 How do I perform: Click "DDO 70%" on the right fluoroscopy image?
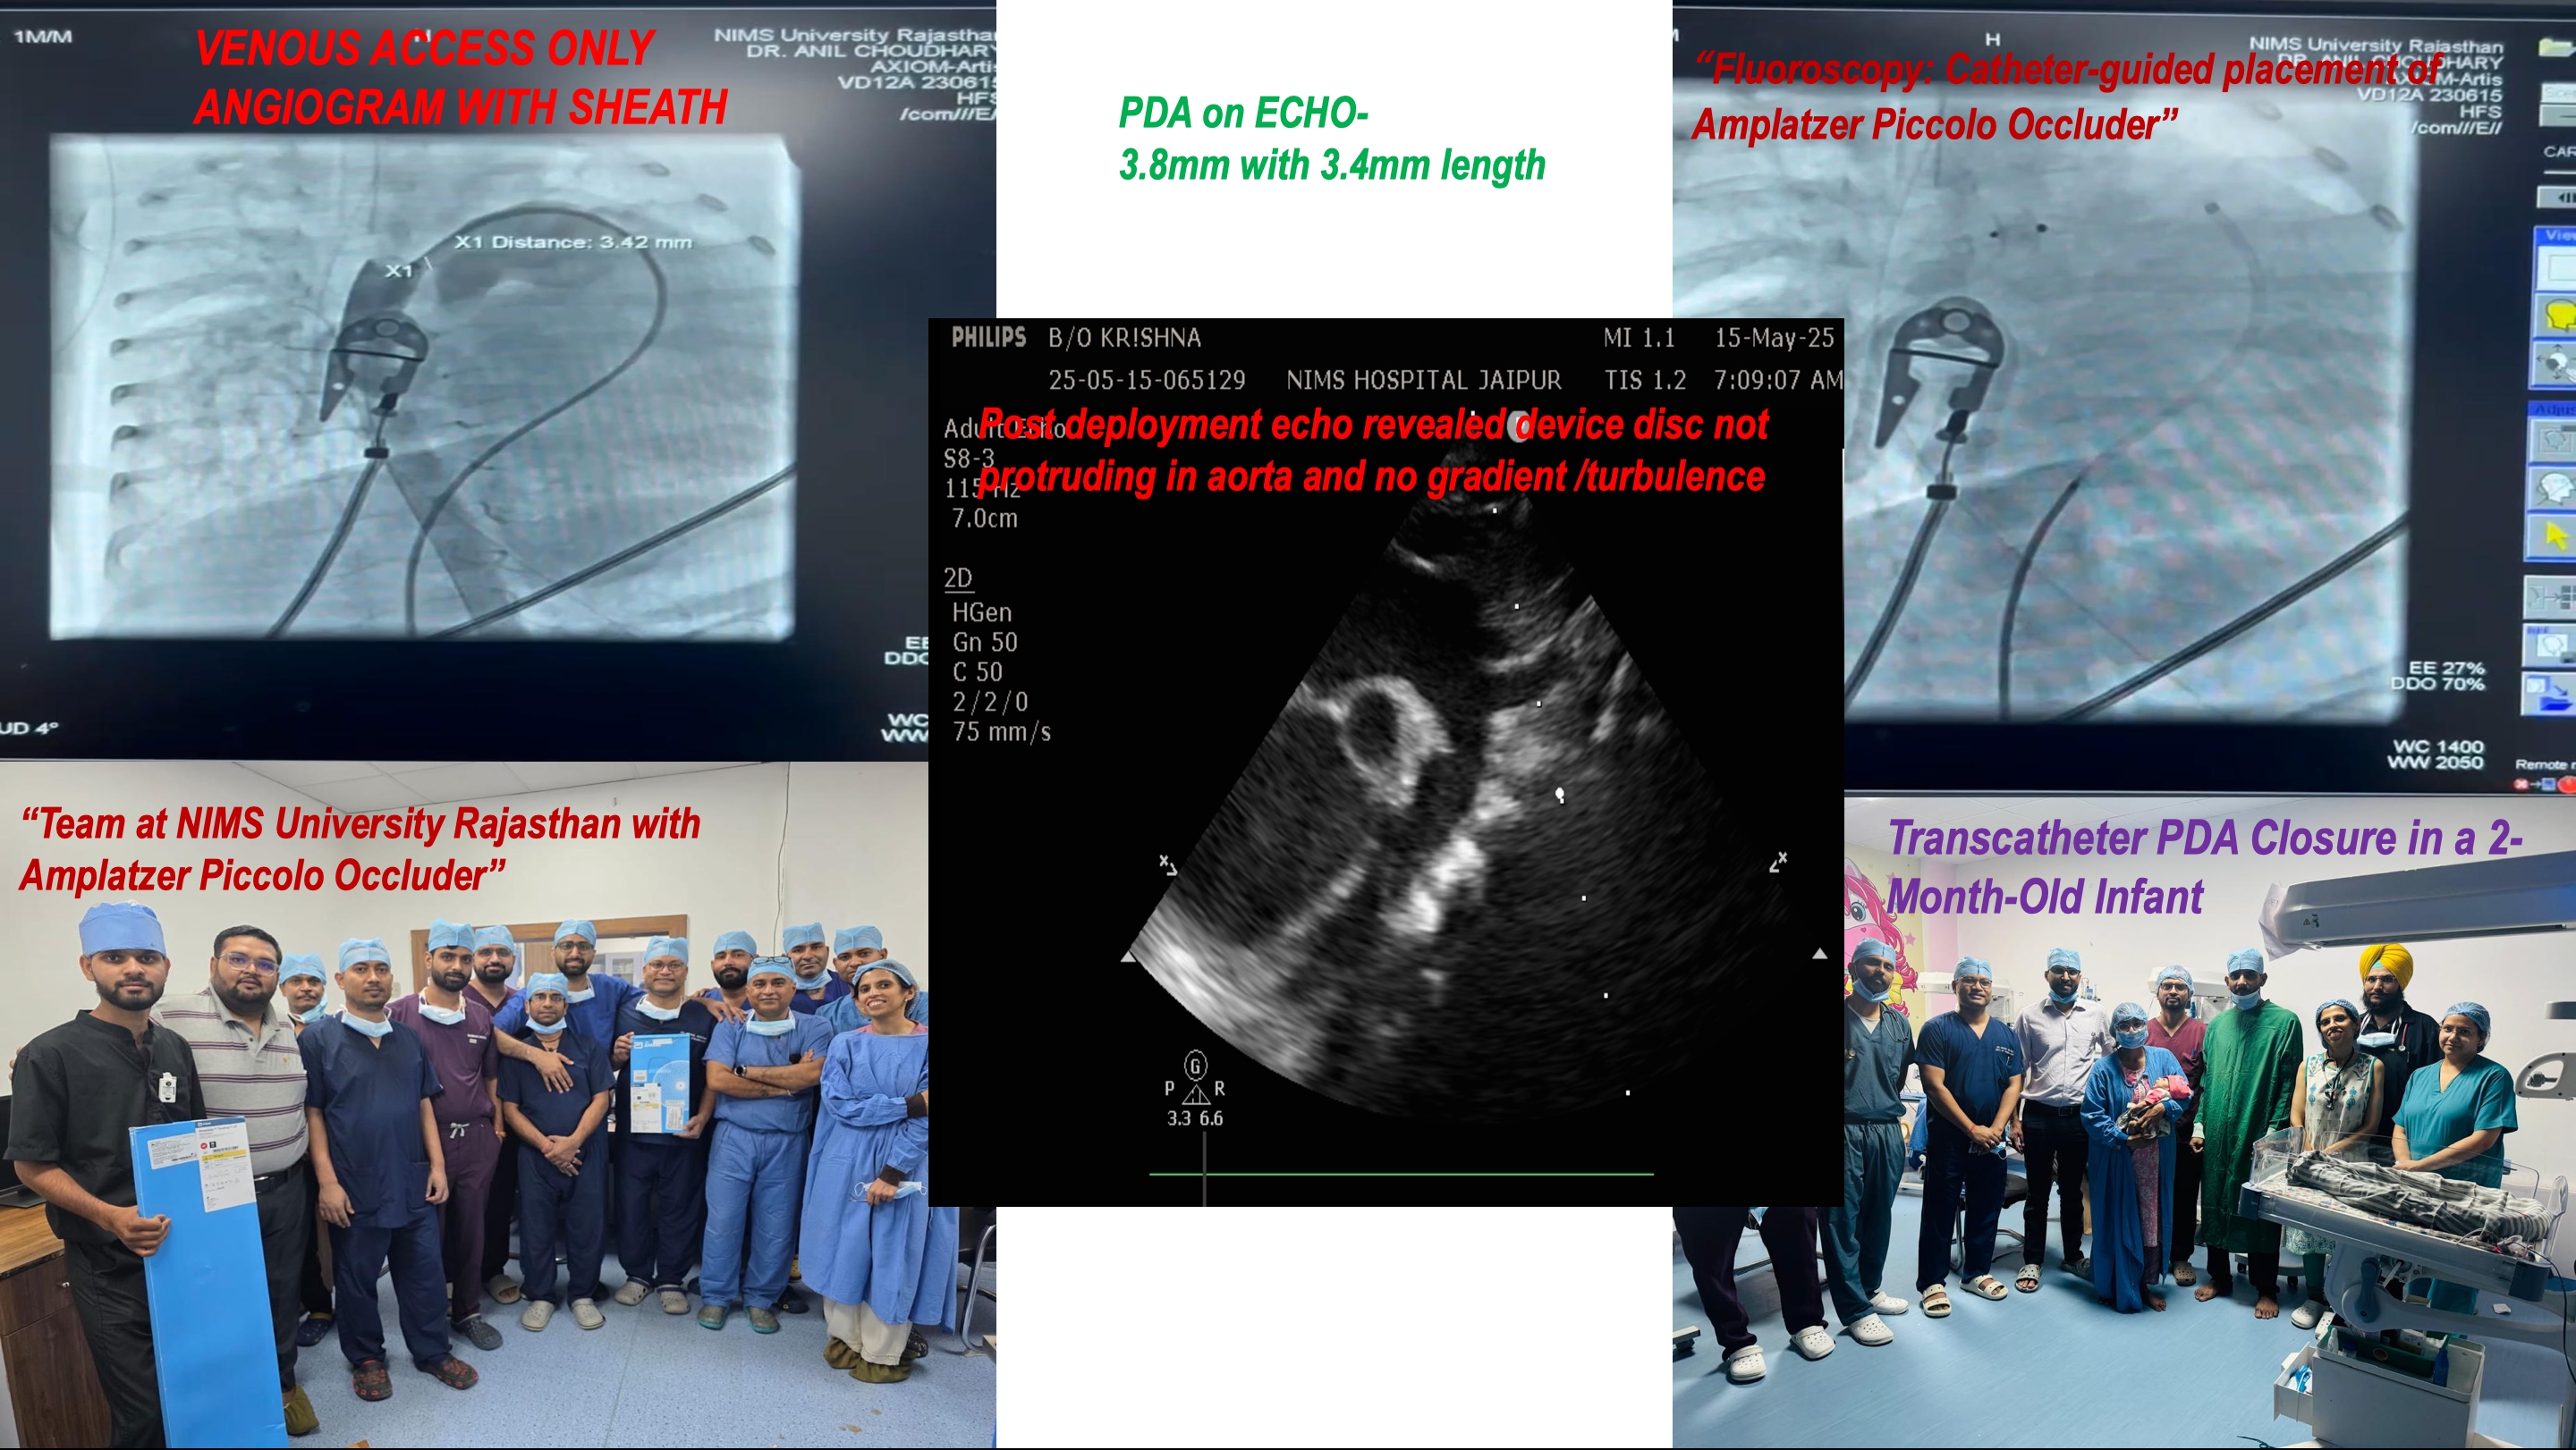tap(2437, 684)
